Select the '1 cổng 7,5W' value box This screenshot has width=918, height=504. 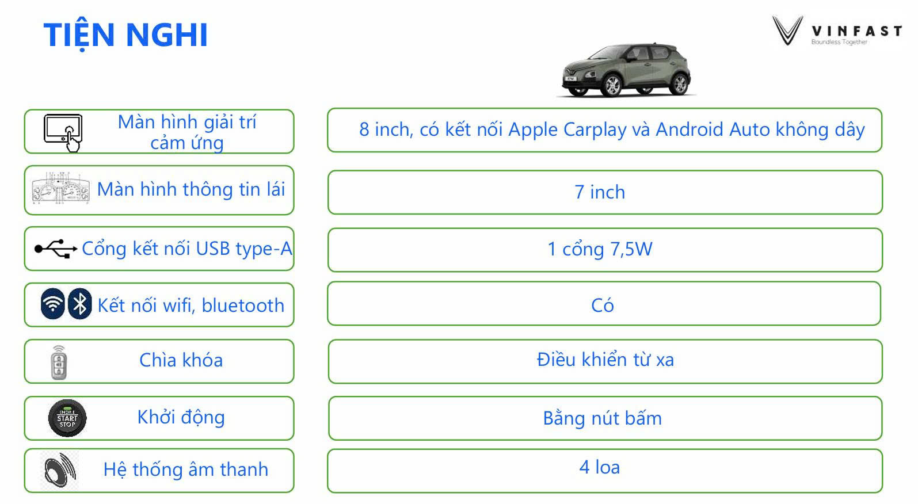[604, 250]
